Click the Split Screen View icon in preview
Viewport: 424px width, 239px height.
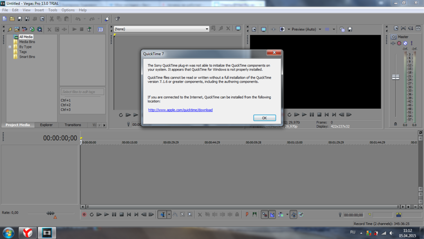click(282, 29)
